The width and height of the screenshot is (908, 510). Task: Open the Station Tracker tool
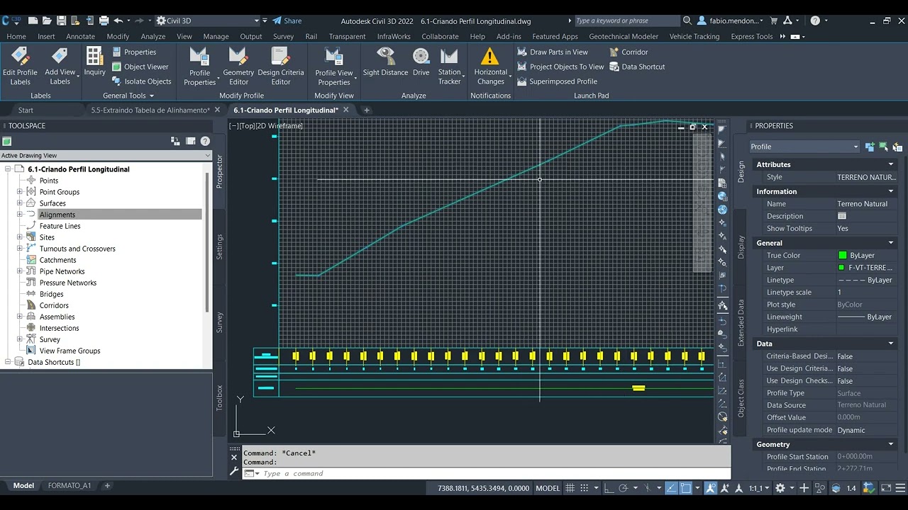pos(449,67)
